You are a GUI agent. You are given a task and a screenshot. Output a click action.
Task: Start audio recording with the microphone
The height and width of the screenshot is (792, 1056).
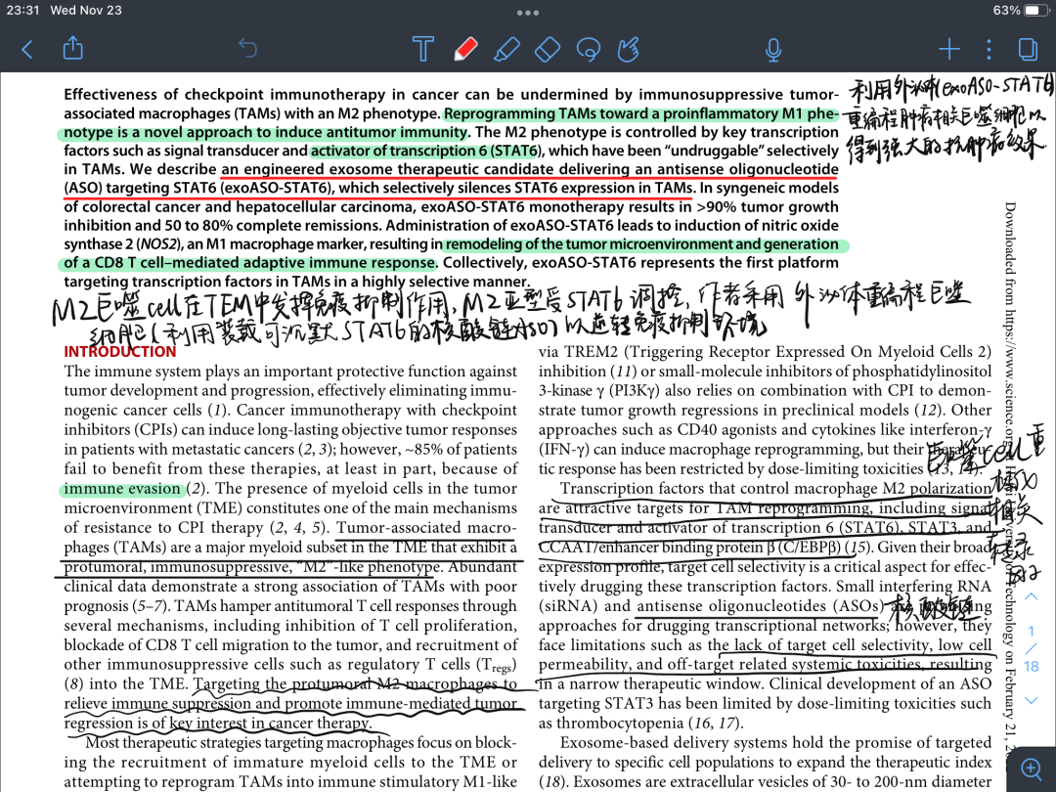pyautogui.click(x=773, y=49)
